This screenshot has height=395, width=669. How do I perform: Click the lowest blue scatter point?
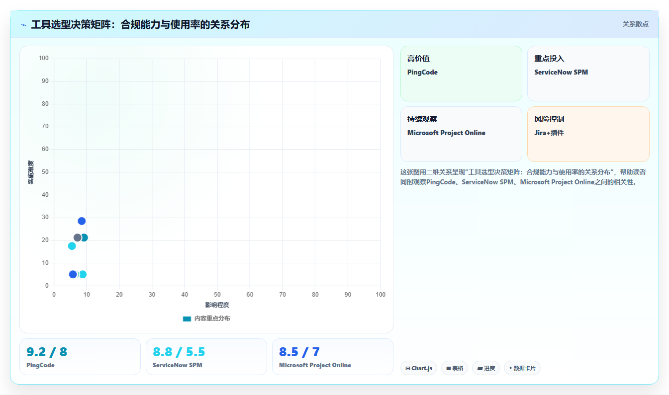(73, 274)
